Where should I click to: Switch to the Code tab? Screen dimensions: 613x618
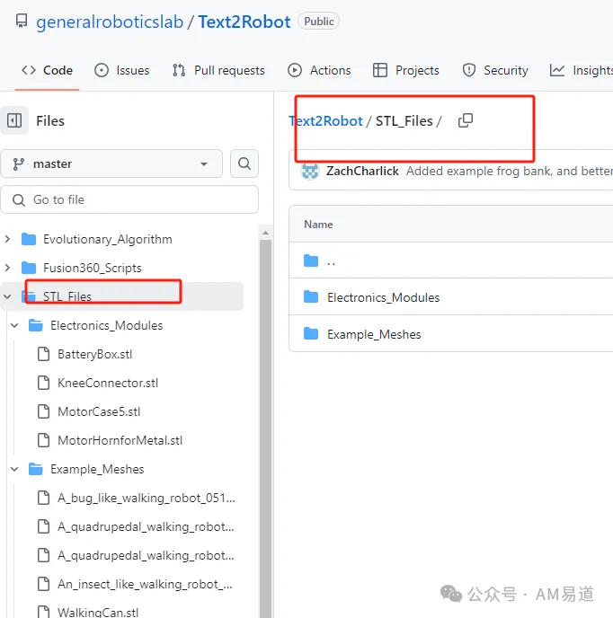pos(47,70)
